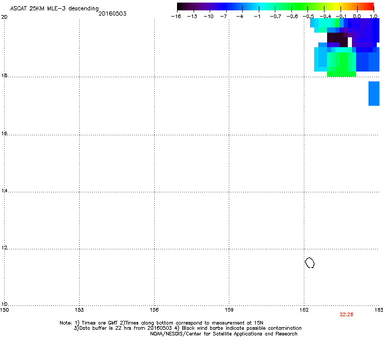Click the isolated blue data cell below 18N
The width and height of the screenshot is (383, 337).
point(374,93)
